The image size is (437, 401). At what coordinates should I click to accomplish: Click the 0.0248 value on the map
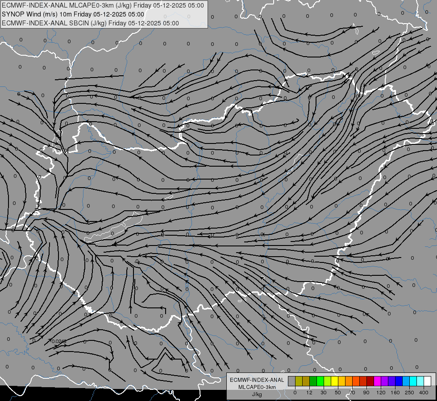[59, 341]
